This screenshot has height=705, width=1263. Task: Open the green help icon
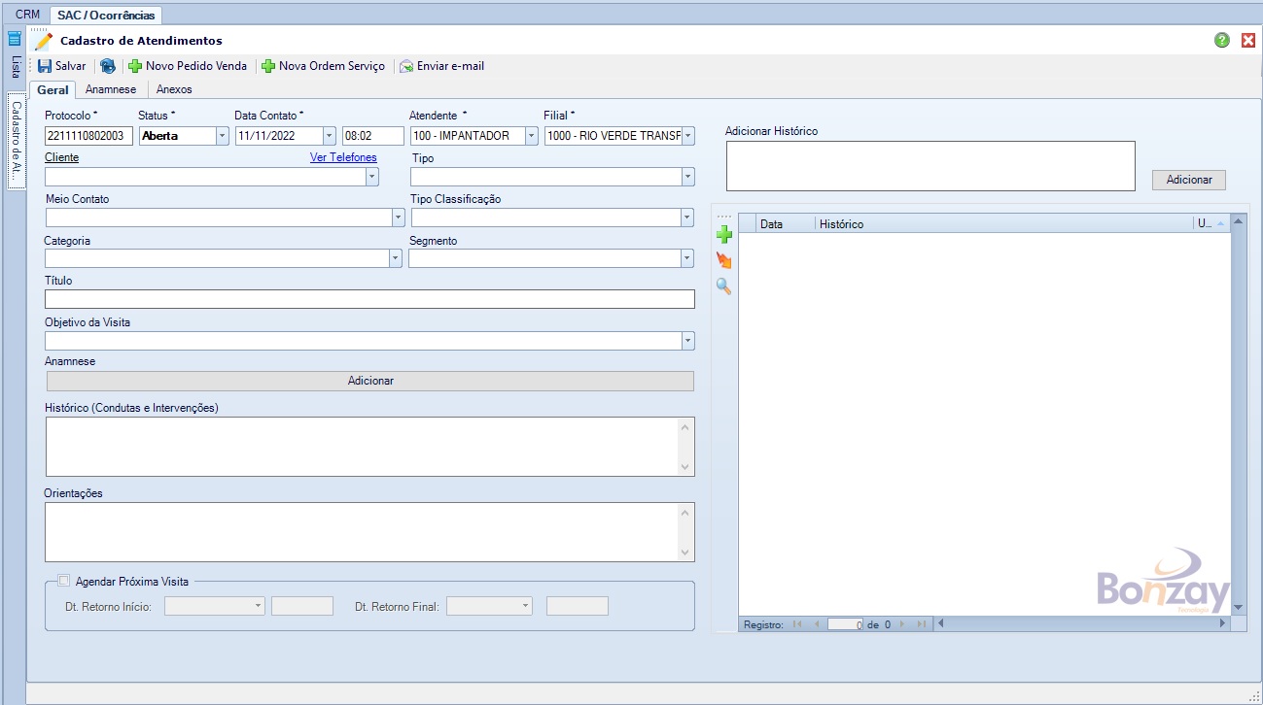click(x=1222, y=40)
